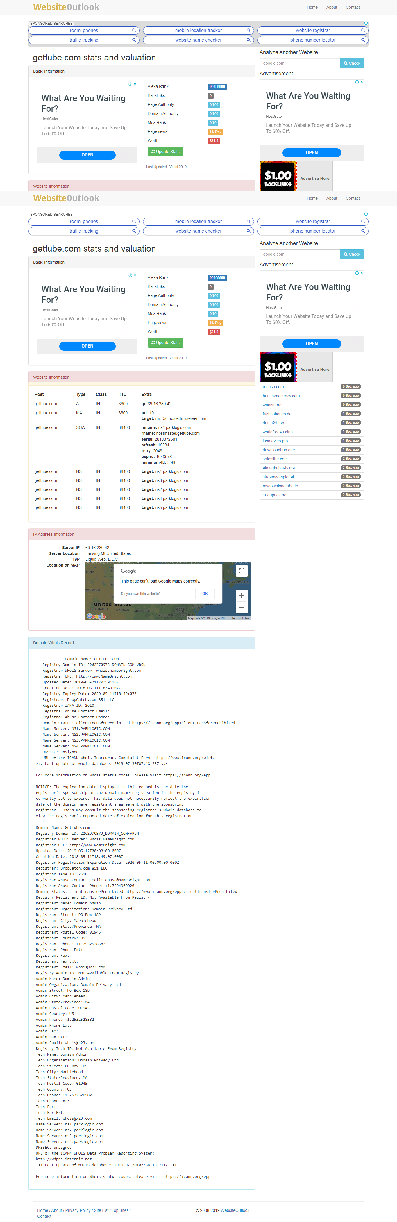Open the fuchsphones.de link
Image resolution: width=397 pixels, height=1222 pixels.
[277, 414]
